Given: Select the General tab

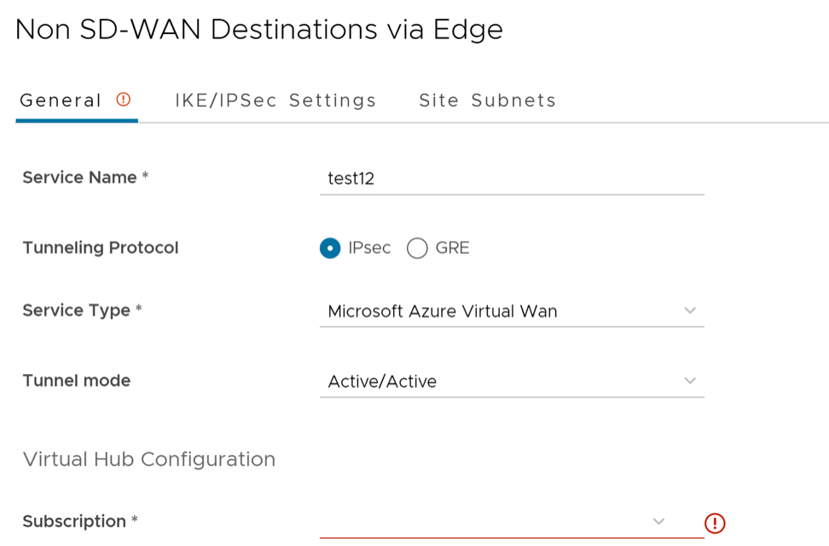Looking at the screenshot, I should [x=61, y=101].
